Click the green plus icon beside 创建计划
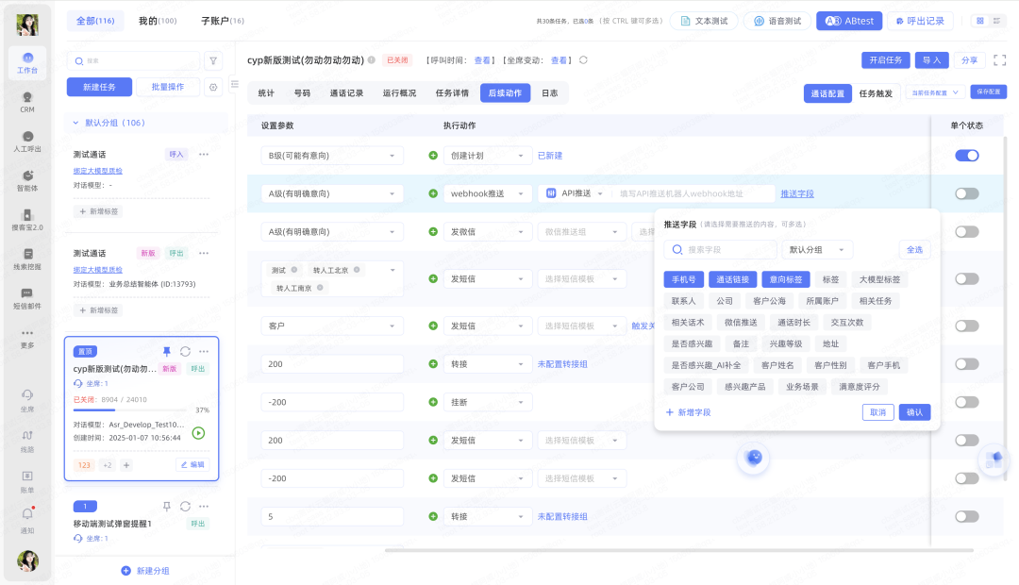 (433, 156)
